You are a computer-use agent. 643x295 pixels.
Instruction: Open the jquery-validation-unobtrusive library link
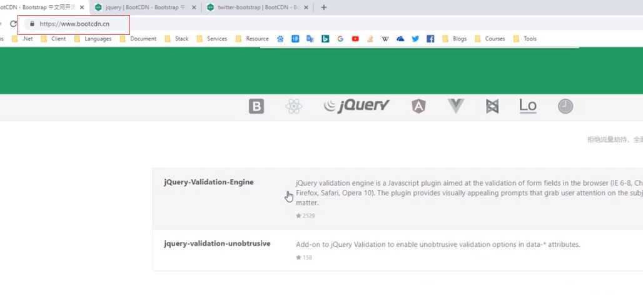click(x=217, y=243)
